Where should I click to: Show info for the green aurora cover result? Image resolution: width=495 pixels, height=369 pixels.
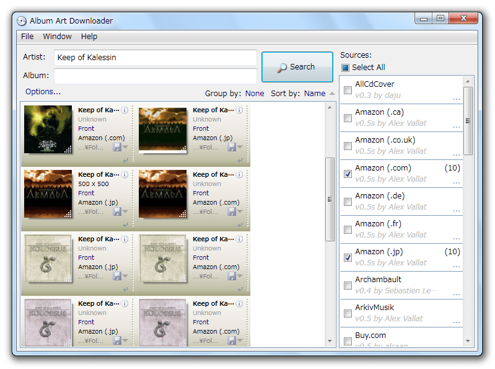125,110
